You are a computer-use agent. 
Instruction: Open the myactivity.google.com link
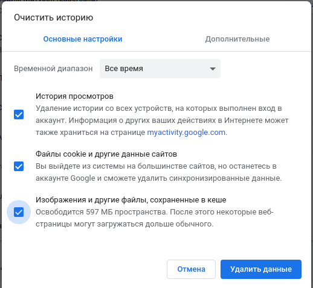pyautogui.click(x=186, y=133)
